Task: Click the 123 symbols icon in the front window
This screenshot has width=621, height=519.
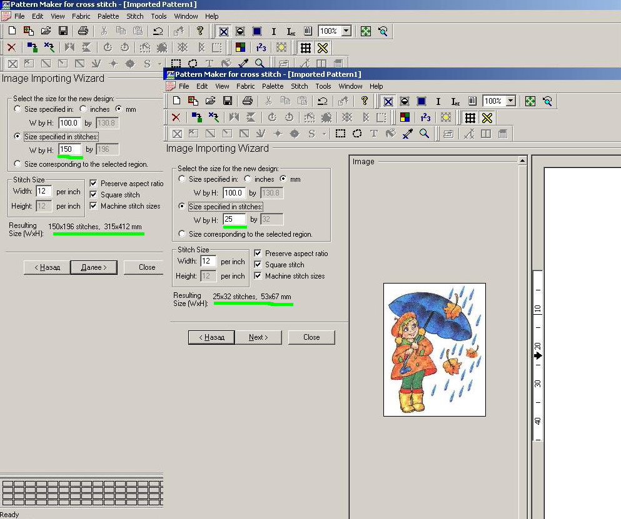Action: click(x=425, y=117)
